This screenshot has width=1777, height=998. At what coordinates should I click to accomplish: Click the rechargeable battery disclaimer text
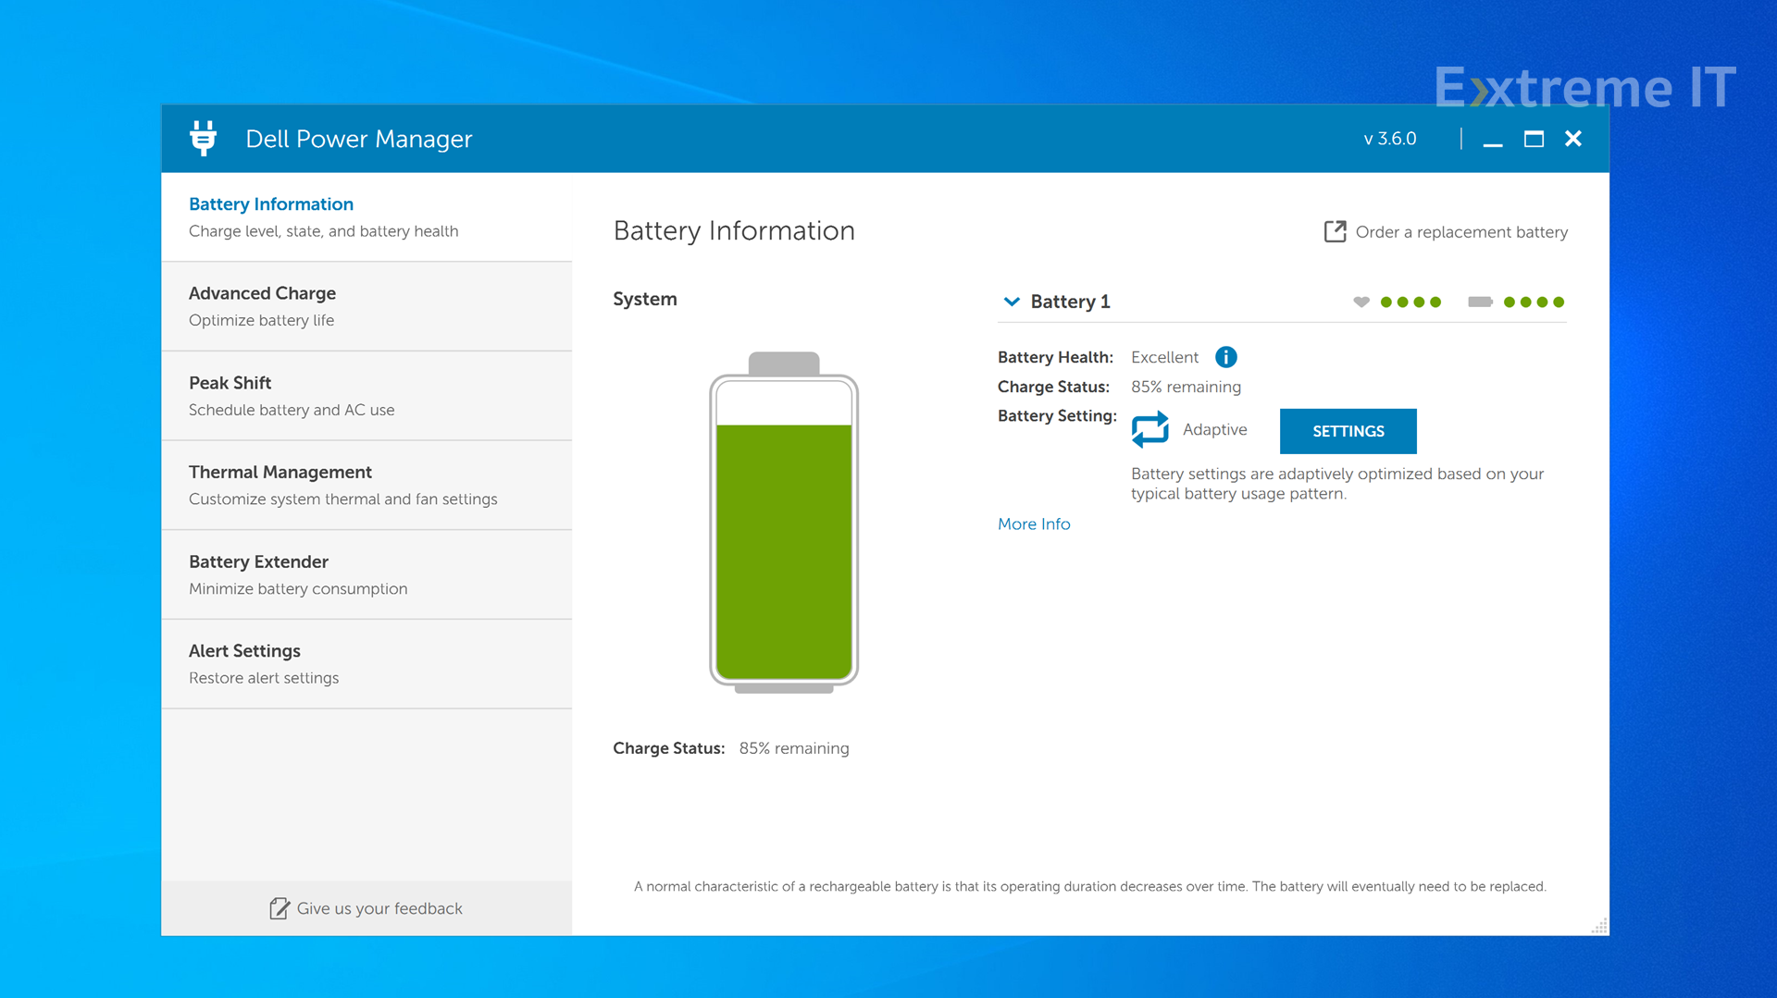point(1089,886)
